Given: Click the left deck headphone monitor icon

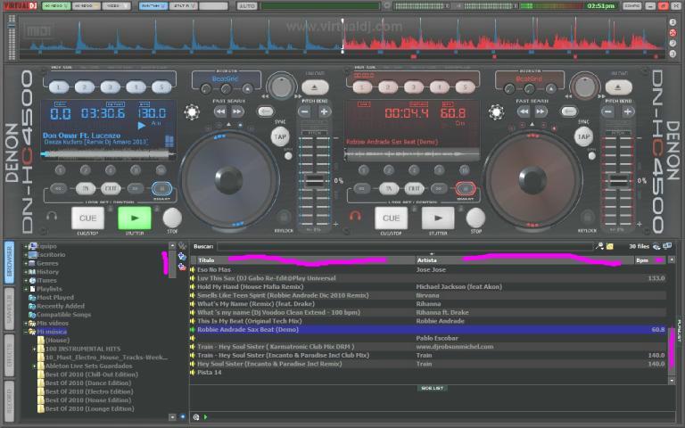Looking at the screenshot, I should 53,216.
